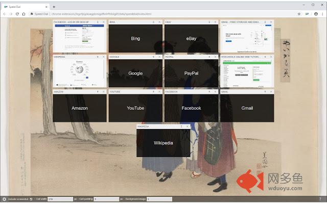This screenshot has height=204, width=327.
Task: Open the Amazon dial tile
Action: pyautogui.click(x=80, y=108)
